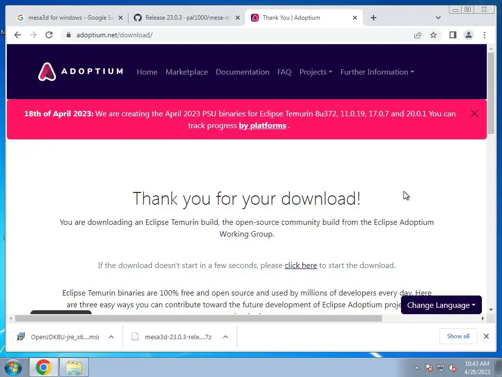Viewport: 502px width, 377px height.
Task: Open the FAQ nav link
Action: (x=284, y=72)
